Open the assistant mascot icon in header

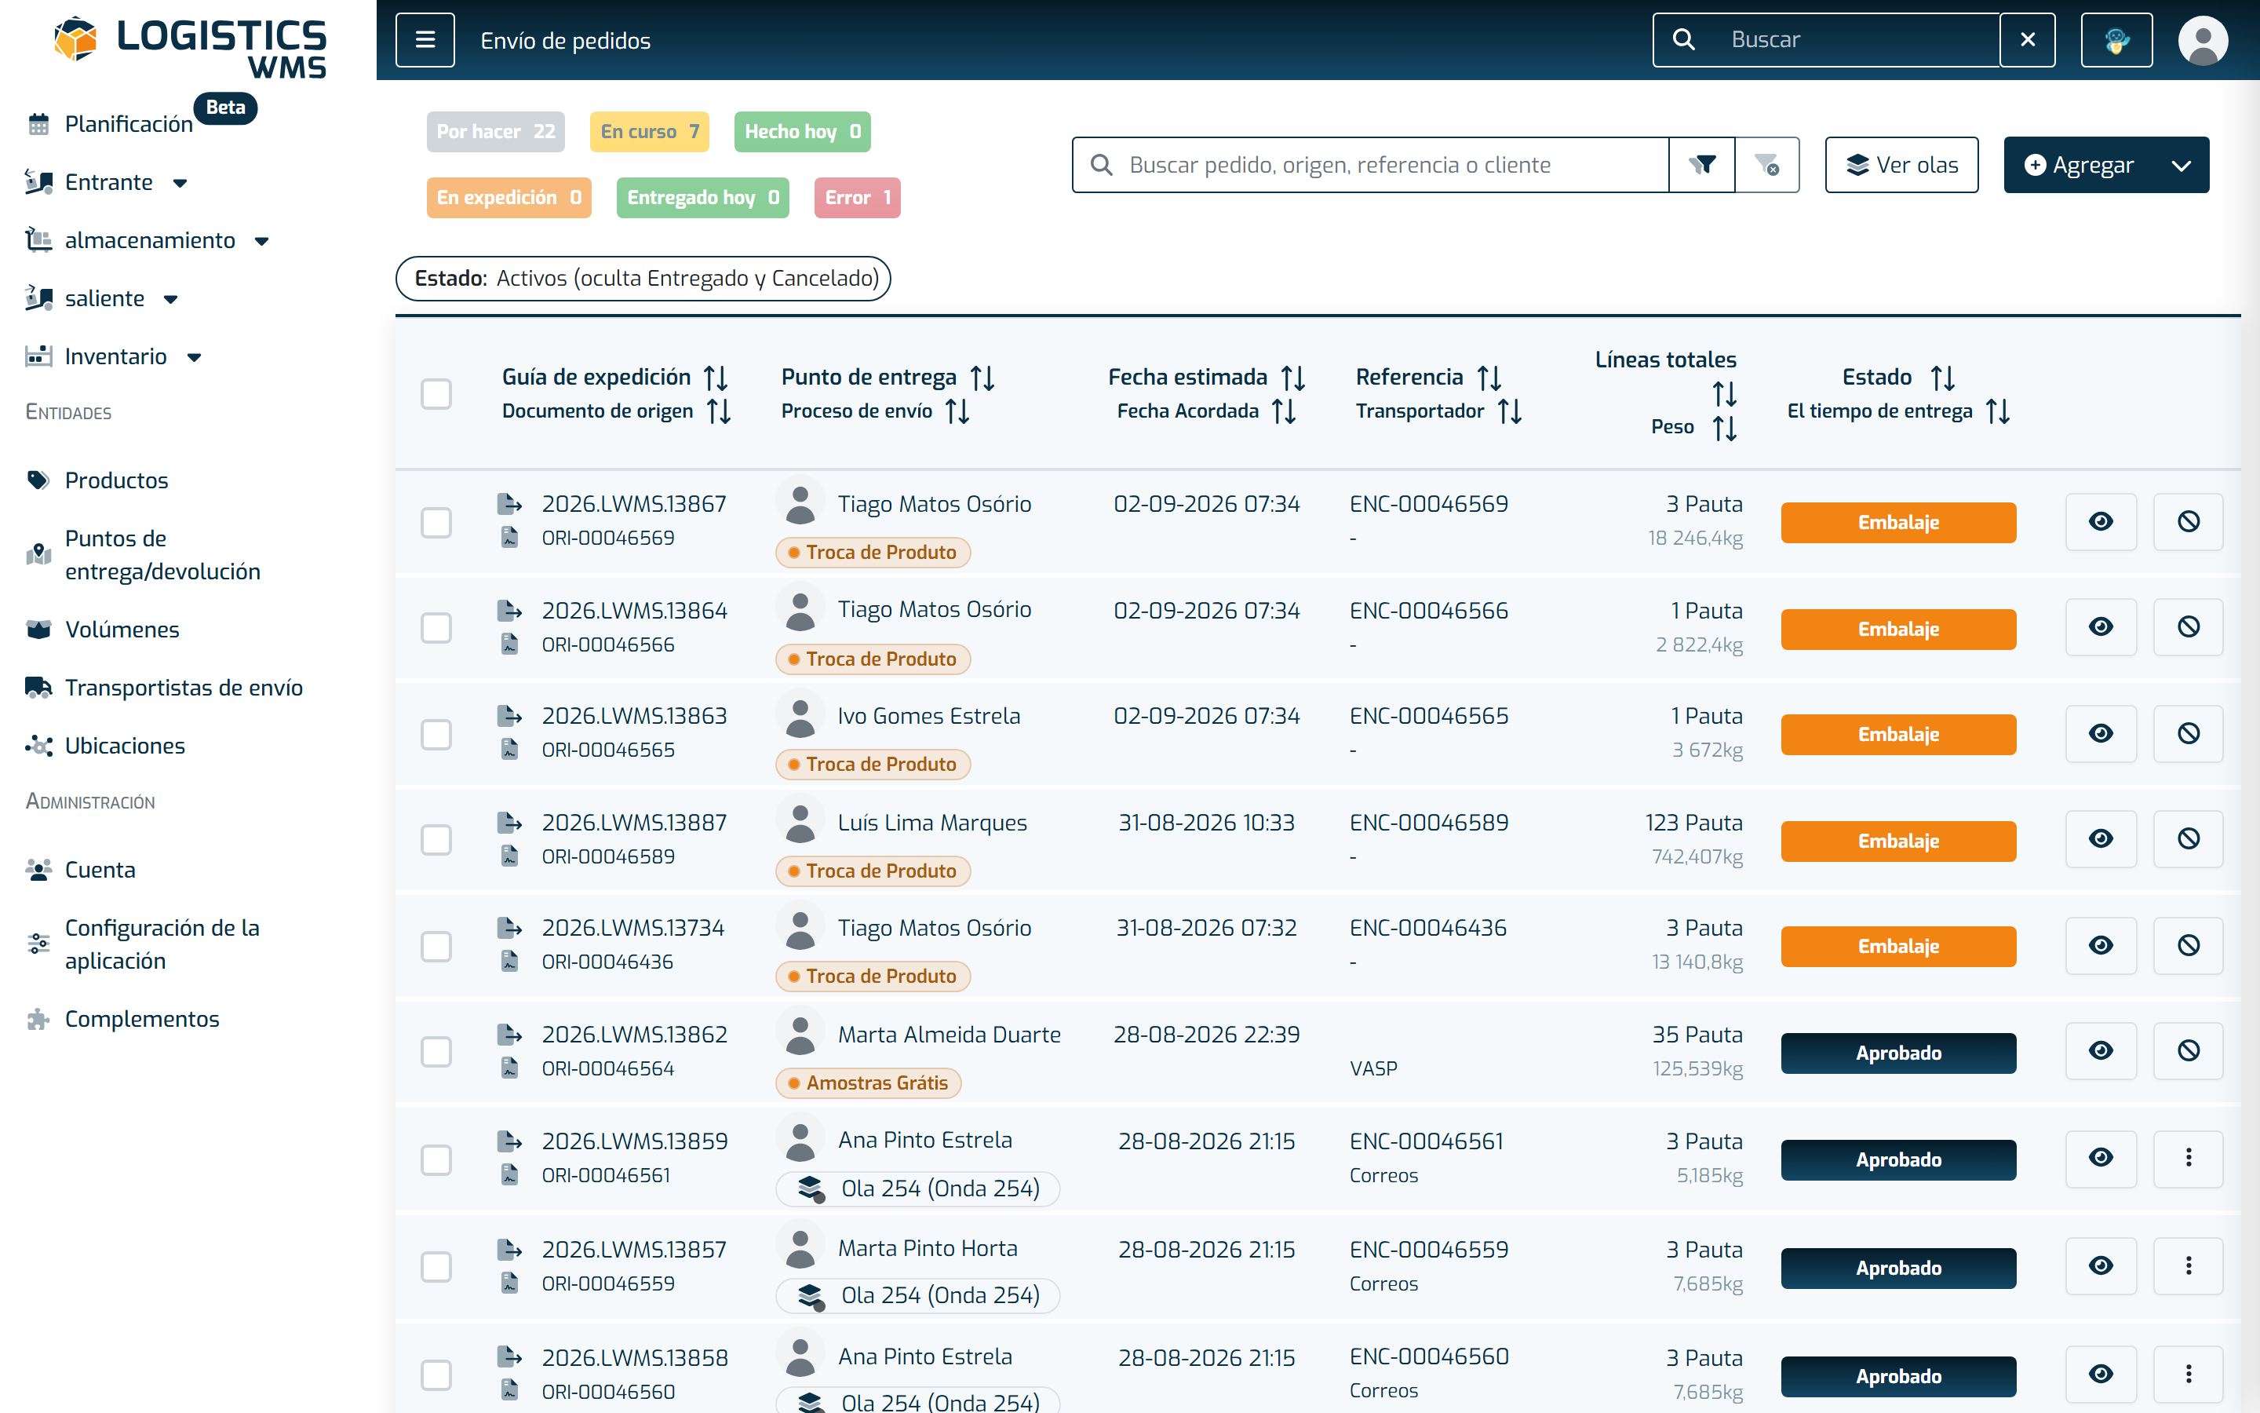coord(2116,39)
